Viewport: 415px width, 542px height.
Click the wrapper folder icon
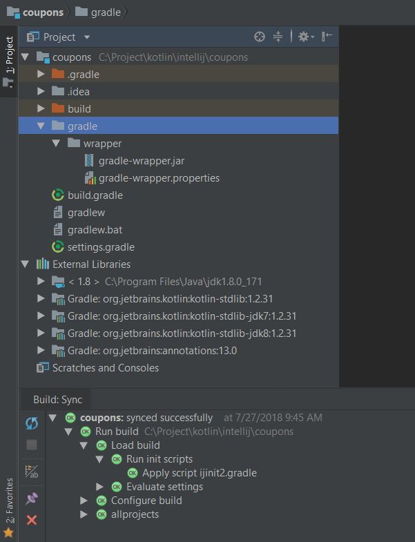point(74,143)
